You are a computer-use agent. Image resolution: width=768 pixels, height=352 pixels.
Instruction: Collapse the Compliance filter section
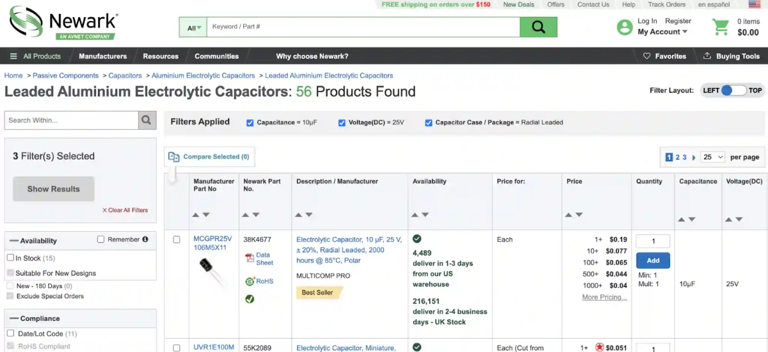[x=14, y=319]
